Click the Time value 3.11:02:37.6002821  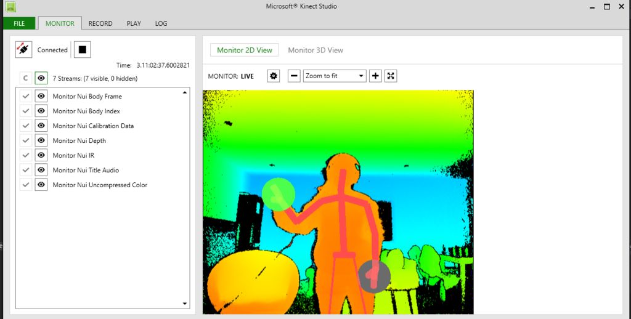pyautogui.click(x=163, y=65)
